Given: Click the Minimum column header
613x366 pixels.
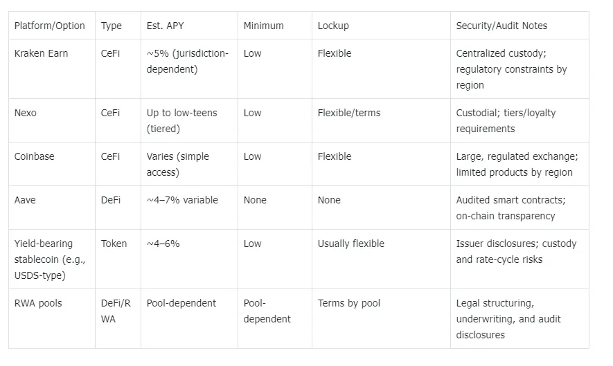Looking at the screenshot, I should point(263,26).
